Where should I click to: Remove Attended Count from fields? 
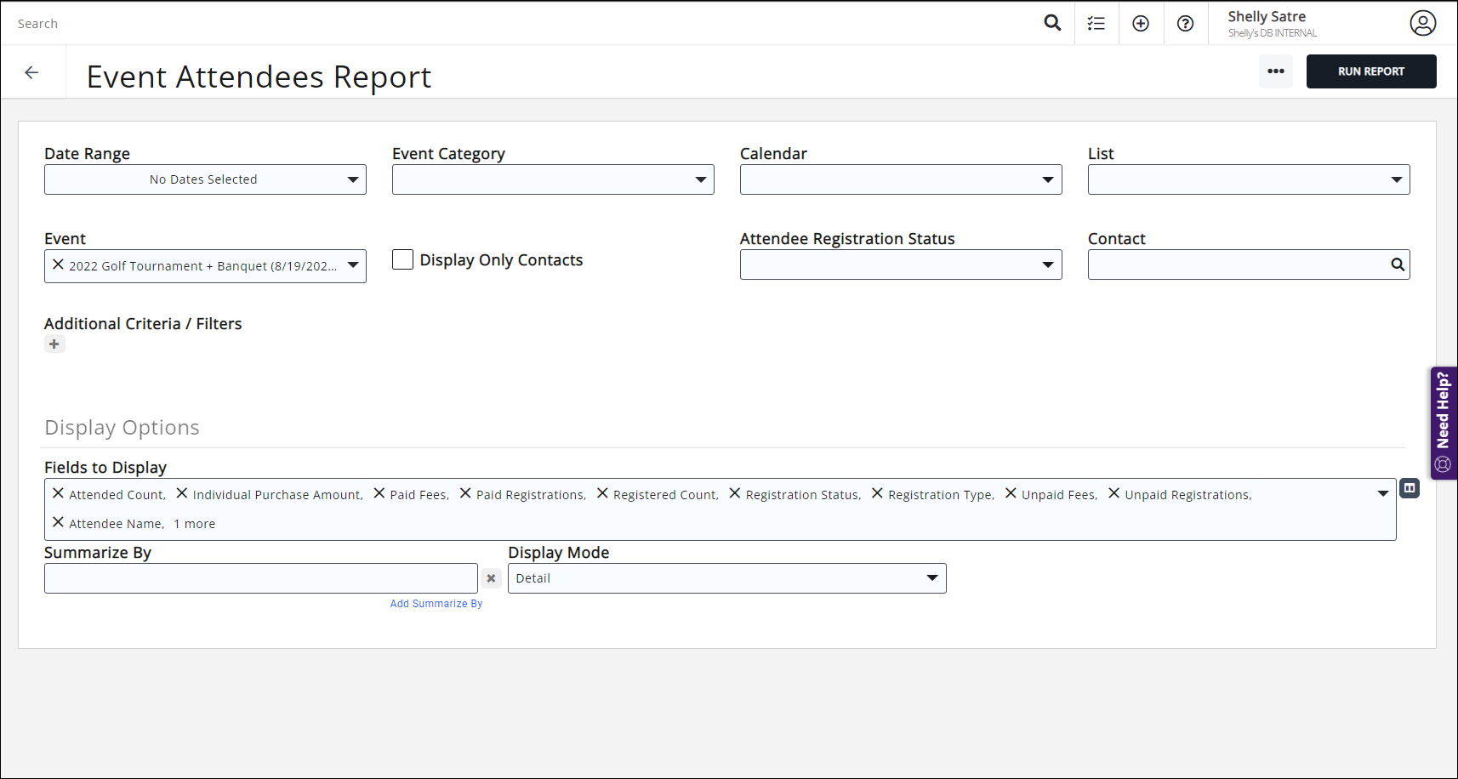[x=58, y=493]
